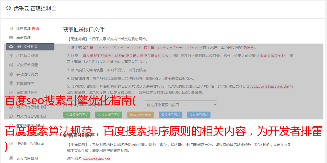Image resolution: width=327 pixels, height=163 pixels.
Task: Click the edit icon for 深度原创任务
Action: click(x=11, y=92)
